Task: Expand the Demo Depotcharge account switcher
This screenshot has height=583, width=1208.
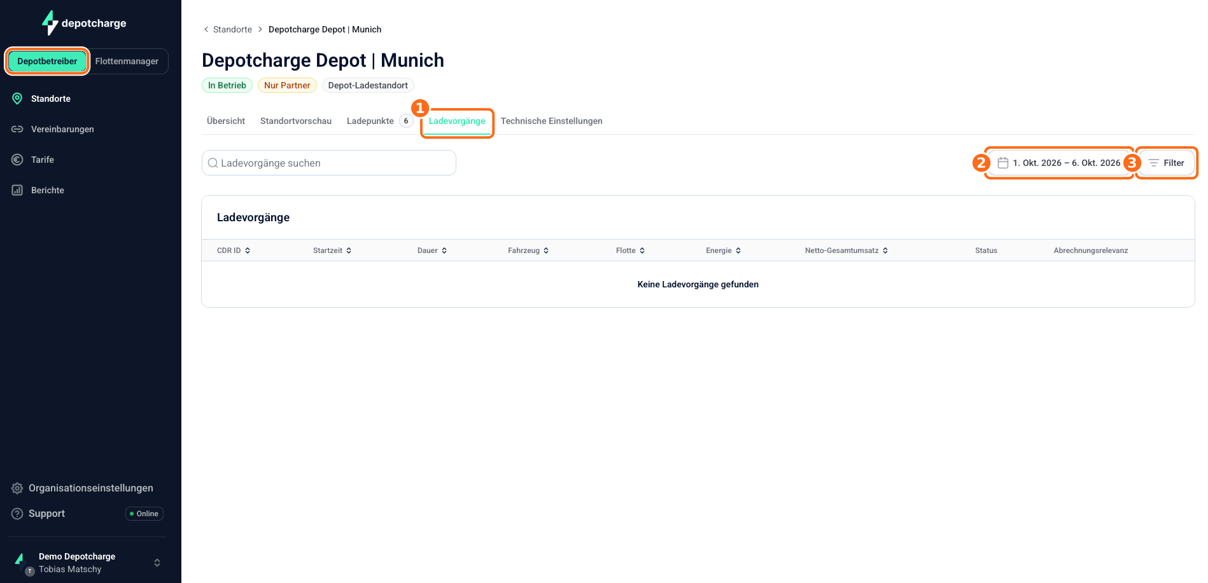Action: (157, 563)
